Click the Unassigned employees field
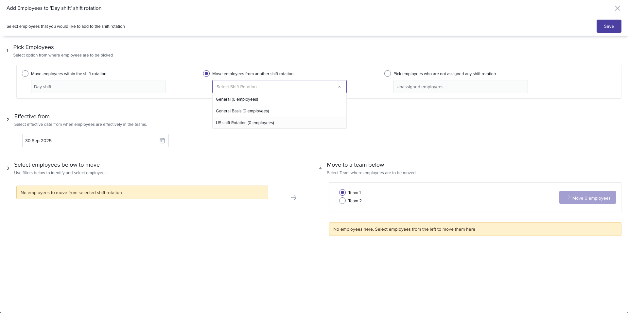The image size is (628, 313). click(460, 87)
